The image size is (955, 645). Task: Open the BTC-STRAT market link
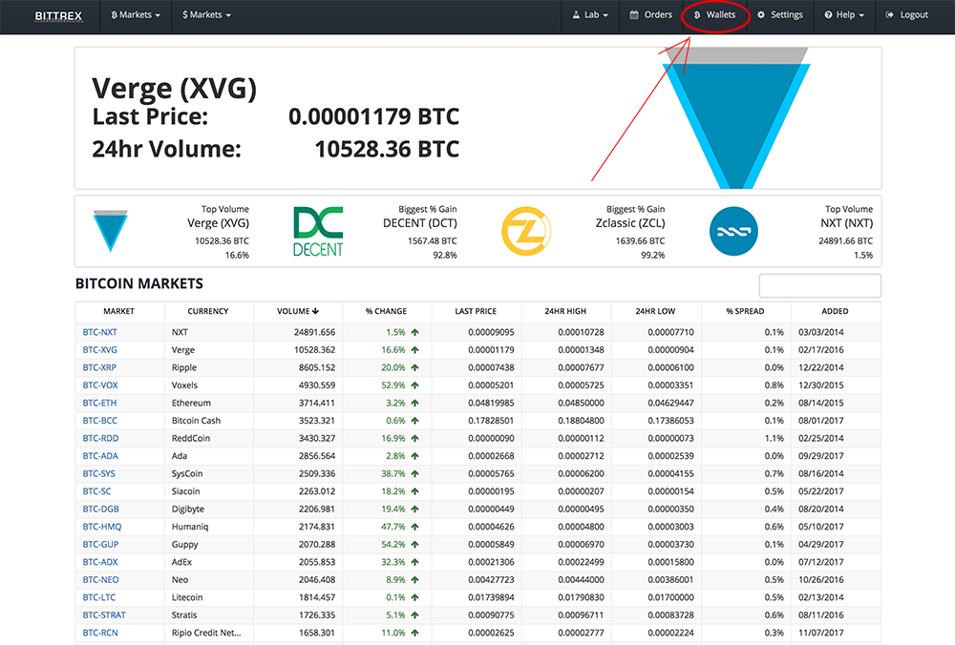point(104,614)
